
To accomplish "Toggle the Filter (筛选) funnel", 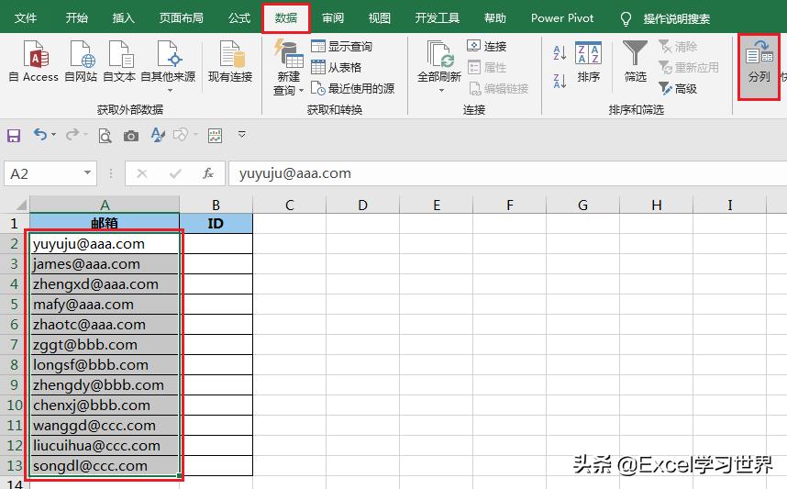I will coord(635,62).
